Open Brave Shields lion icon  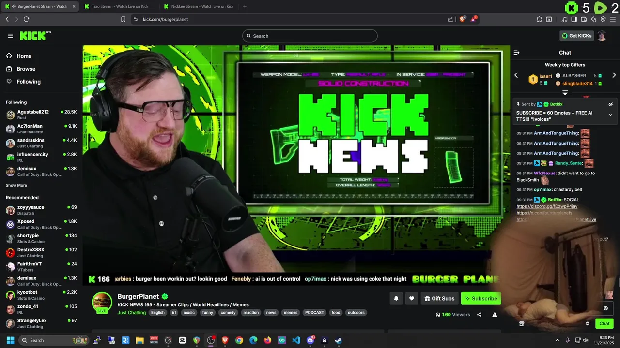point(463,19)
